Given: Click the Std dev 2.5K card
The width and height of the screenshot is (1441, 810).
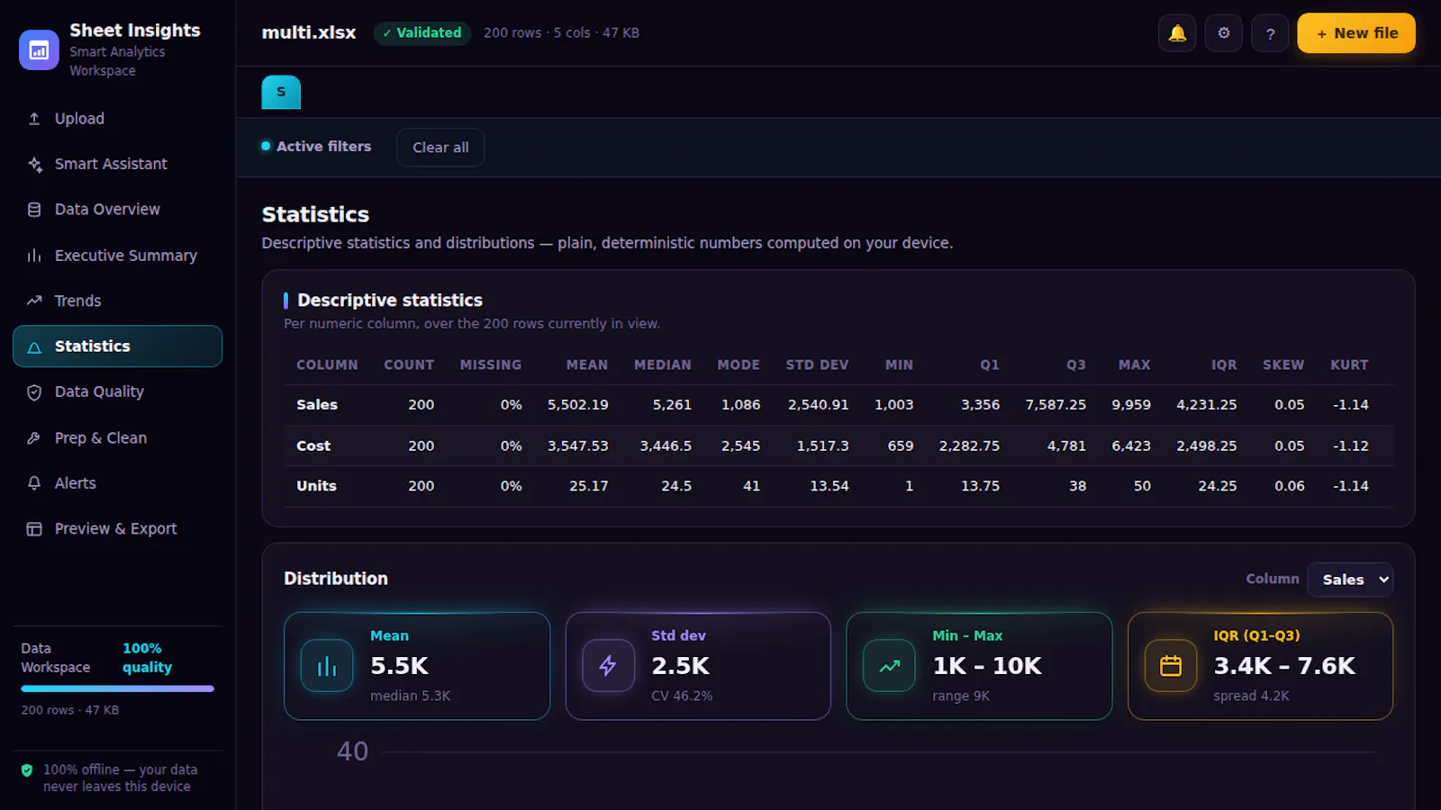Looking at the screenshot, I should (x=698, y=666).
